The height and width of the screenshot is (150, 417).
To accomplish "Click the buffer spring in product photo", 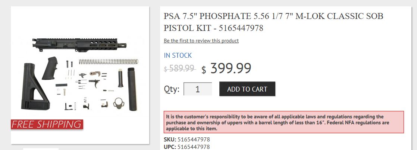I will tap(109, 61).
